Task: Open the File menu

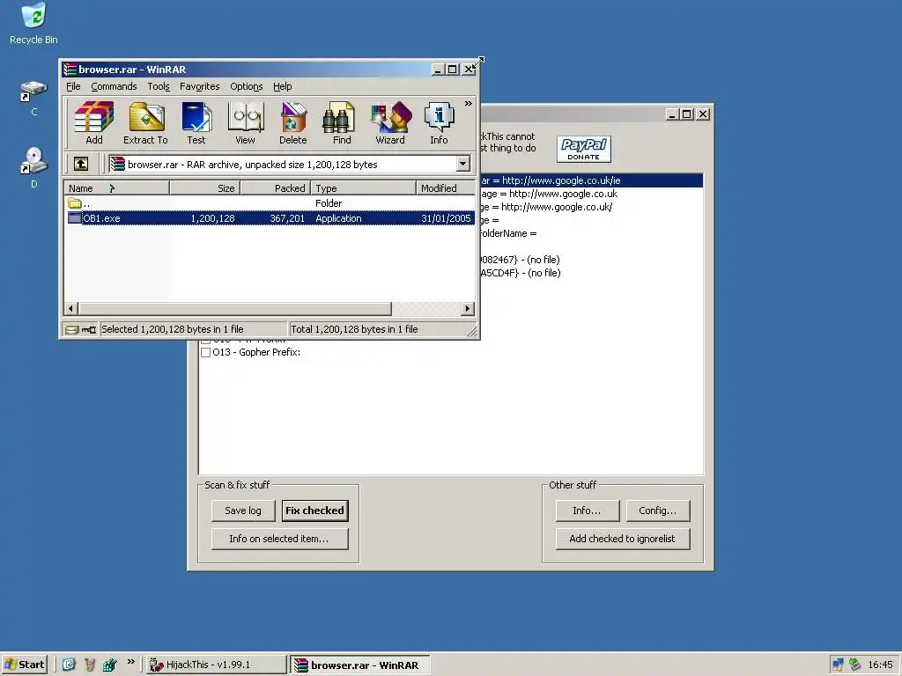Action: click(x=74, y=86)
